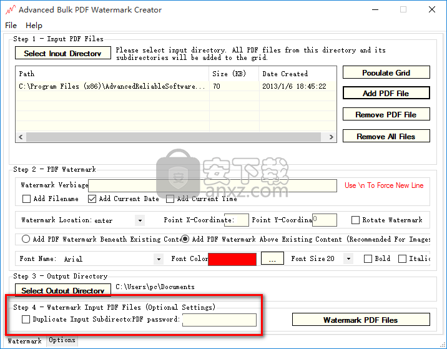The image size is (447, 349).
Task: Enable the Add Current Time checkbox
Action: pos(170,199)
